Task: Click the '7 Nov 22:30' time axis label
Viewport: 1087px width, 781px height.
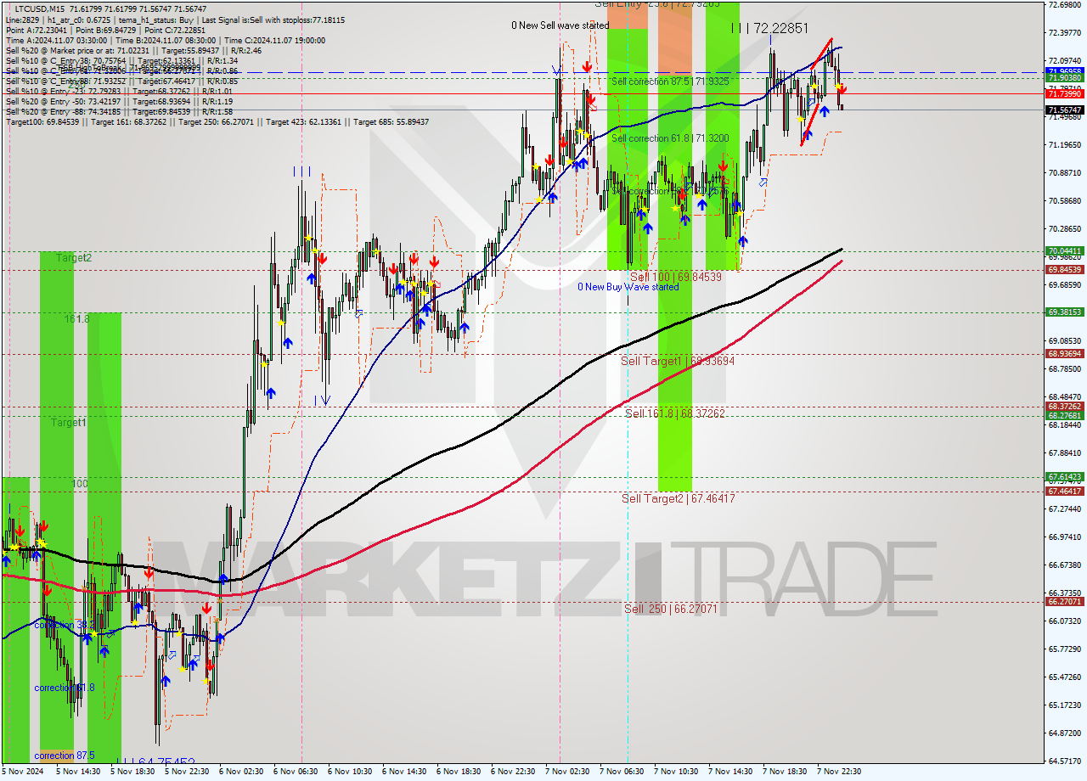Action: (840, 772)
